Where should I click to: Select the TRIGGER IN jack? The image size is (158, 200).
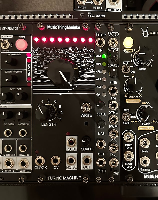point(23,148)
